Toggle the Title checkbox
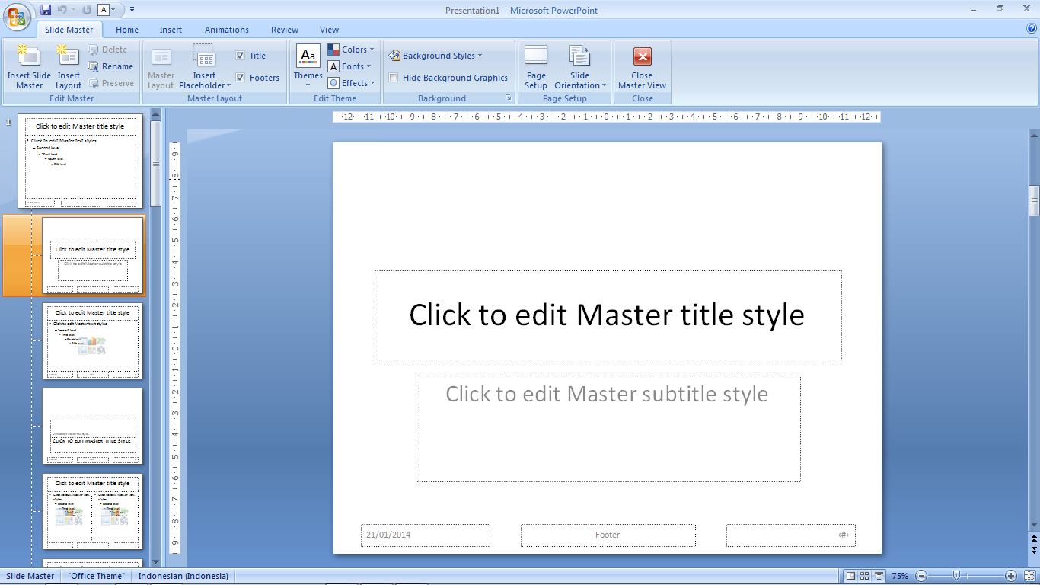This screenshot has width=1040, height=585. click(x=240, y=56)
